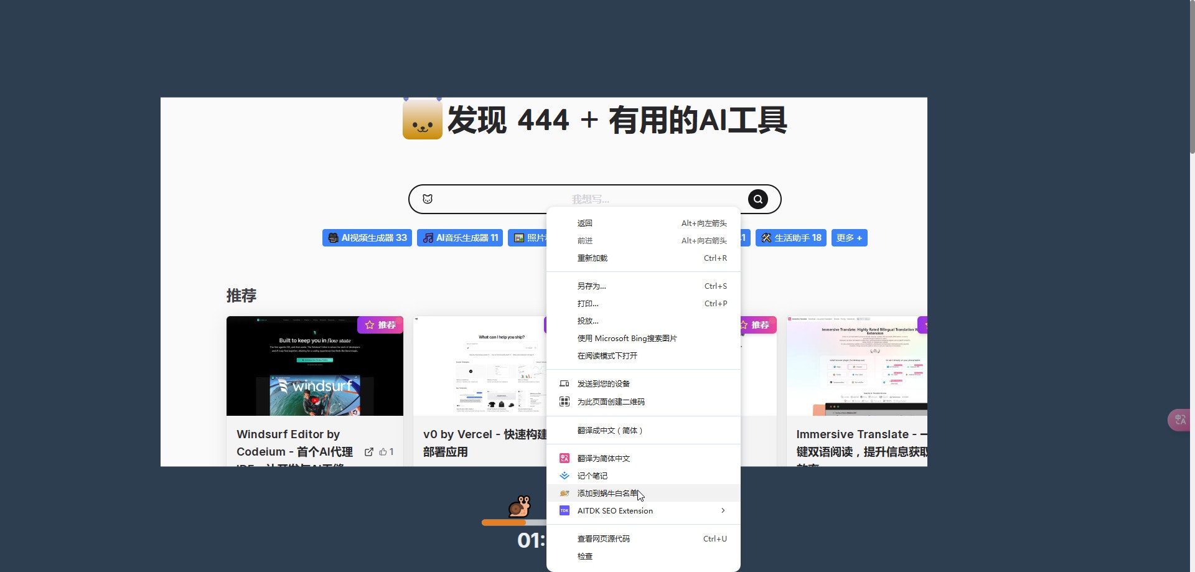Choose 查看网页源代码 from context menu

(644, 538)
